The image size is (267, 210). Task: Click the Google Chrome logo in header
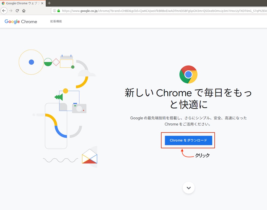(x=21, y=22)
